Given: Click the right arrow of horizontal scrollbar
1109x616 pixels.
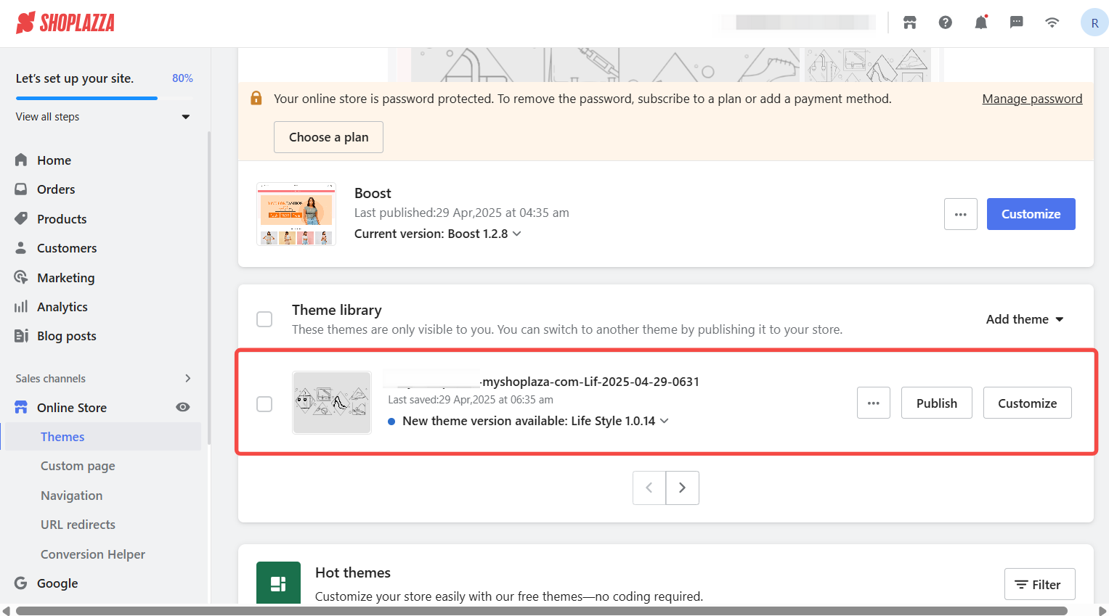Looking at the screenshot, I should (1102, 611).
